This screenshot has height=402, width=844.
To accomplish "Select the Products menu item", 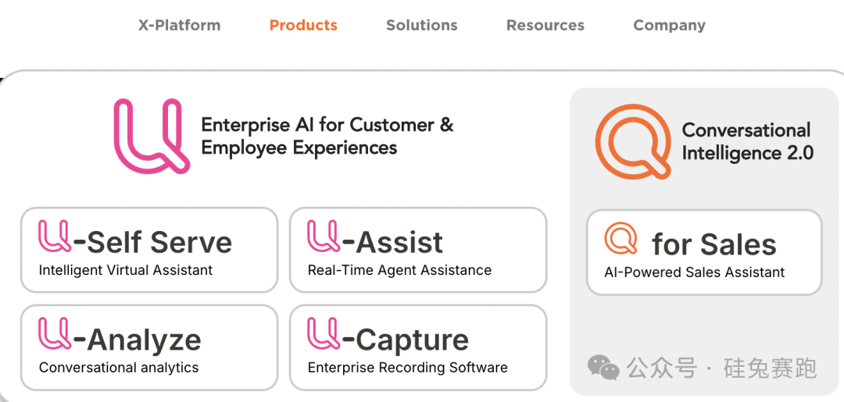I will point(303,25).
